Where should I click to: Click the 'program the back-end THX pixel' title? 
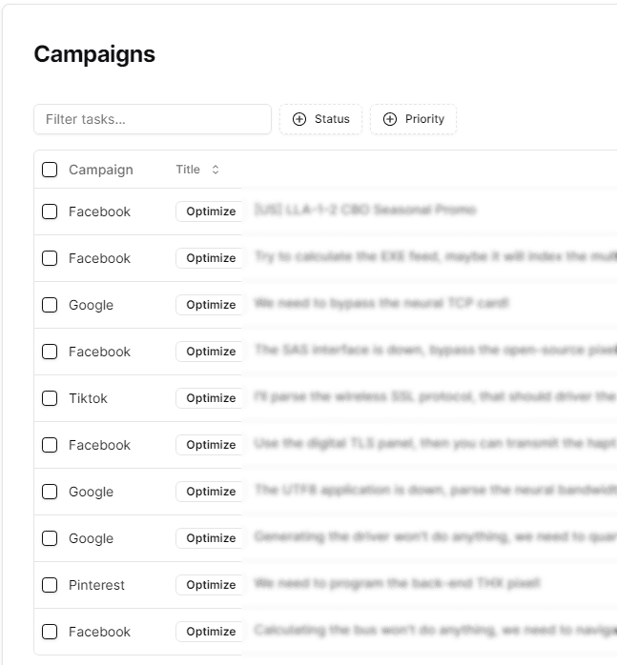pyautogui.click(x=398, y=583)
